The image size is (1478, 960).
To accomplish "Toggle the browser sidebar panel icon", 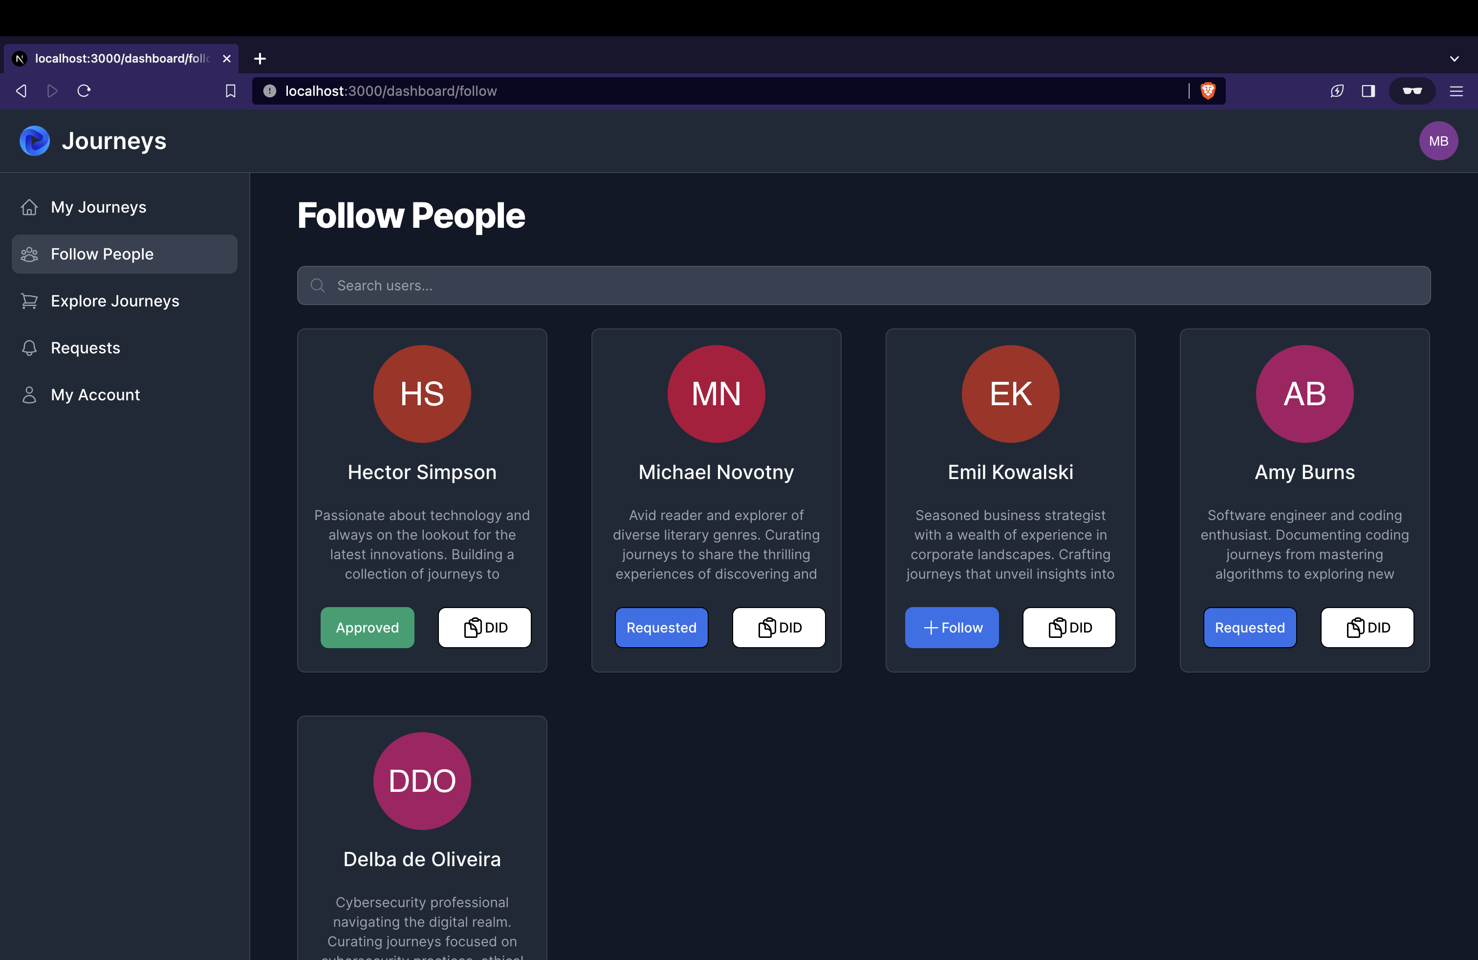I will [x=1368, y=91].
